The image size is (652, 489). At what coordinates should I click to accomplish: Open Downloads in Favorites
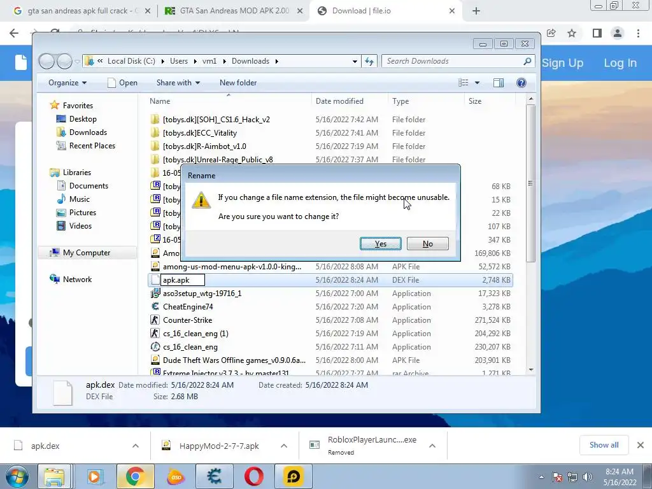[88, 132]
